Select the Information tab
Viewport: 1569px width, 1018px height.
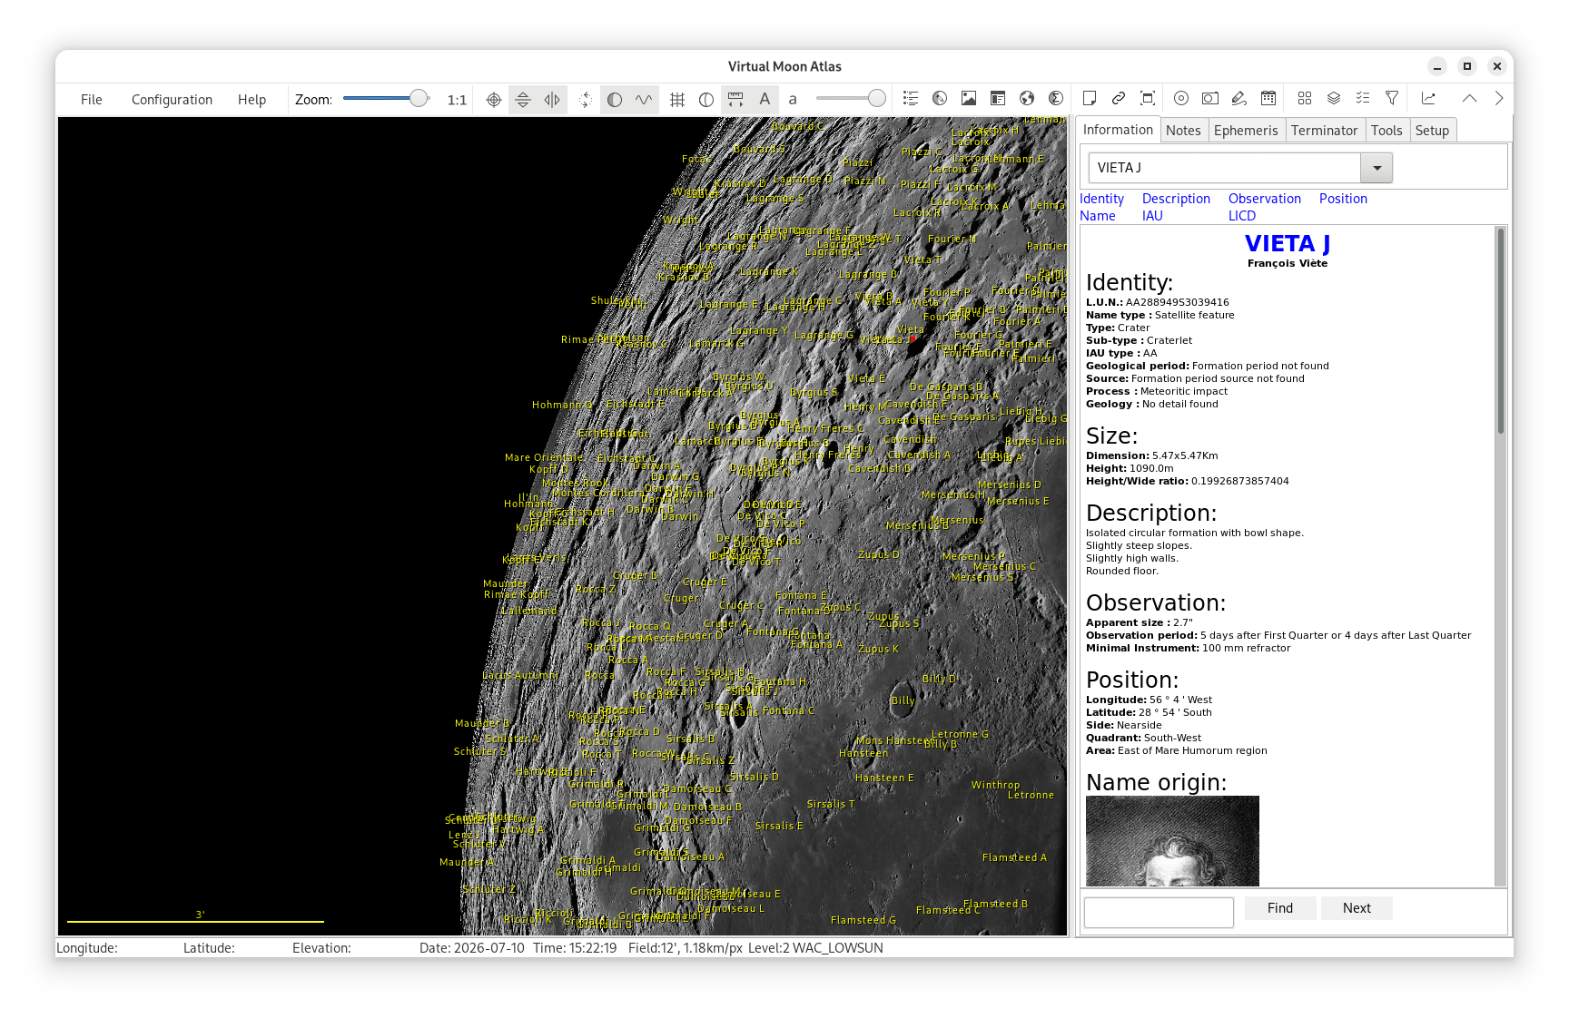pyautogui.click(x=1118, y=130)
